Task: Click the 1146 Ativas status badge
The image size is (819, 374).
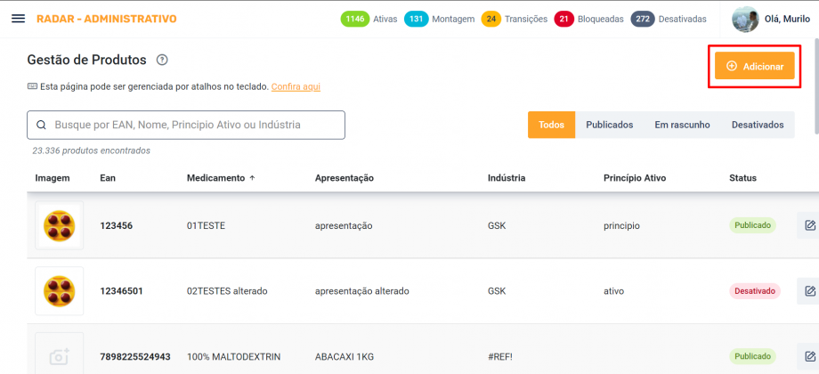Action: (369, 19)
